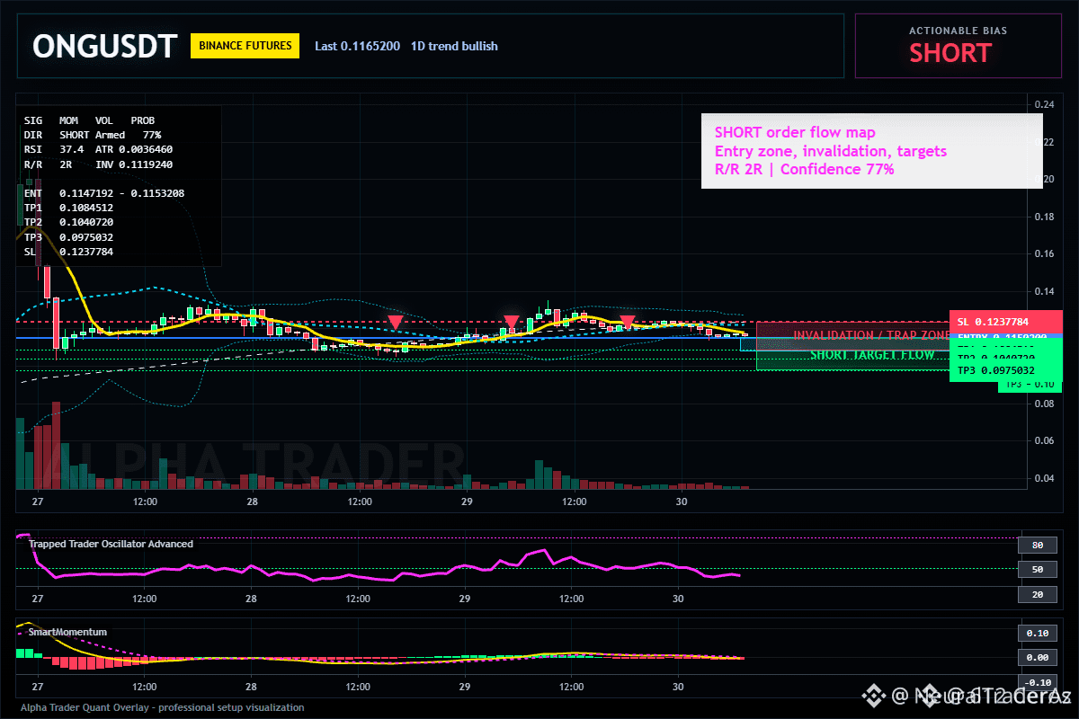Click the 1D trend bullish label
The image size is (1079, 719).
(x=454, y=46)
